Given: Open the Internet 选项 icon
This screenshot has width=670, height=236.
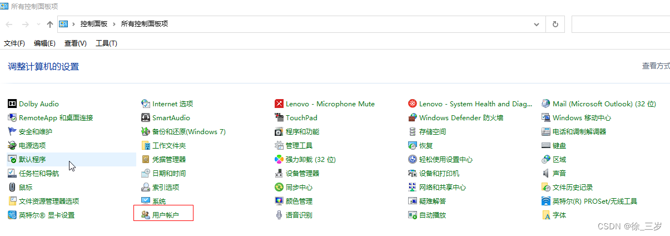Looking at the screenshot, I should coord(146,104).
